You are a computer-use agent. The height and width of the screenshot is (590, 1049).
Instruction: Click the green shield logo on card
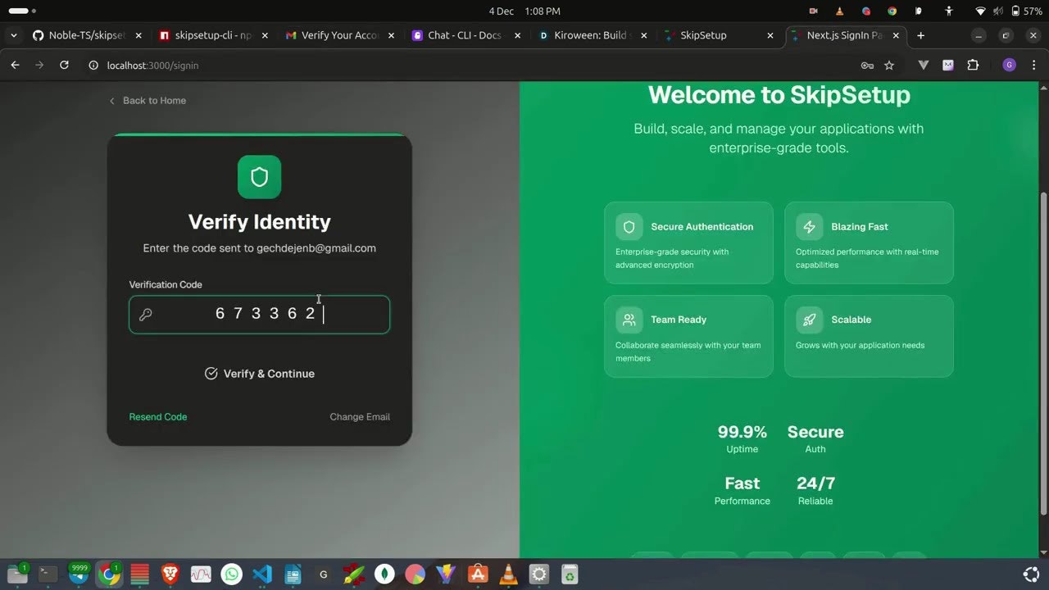click(260, 177)
